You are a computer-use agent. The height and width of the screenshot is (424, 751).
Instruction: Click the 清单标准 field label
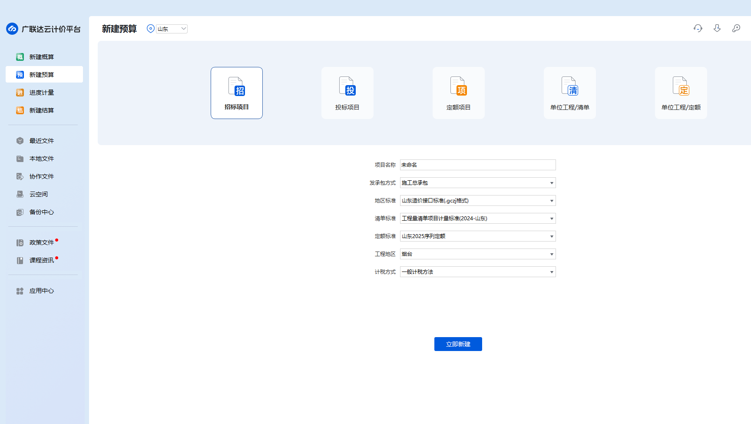coord(385,219)
